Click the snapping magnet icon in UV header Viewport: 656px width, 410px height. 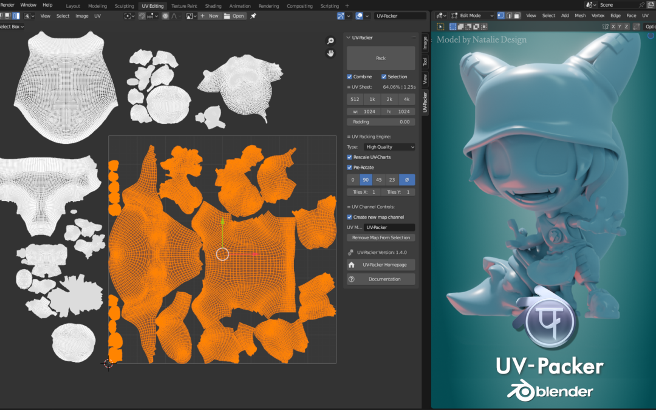point(142,16)
